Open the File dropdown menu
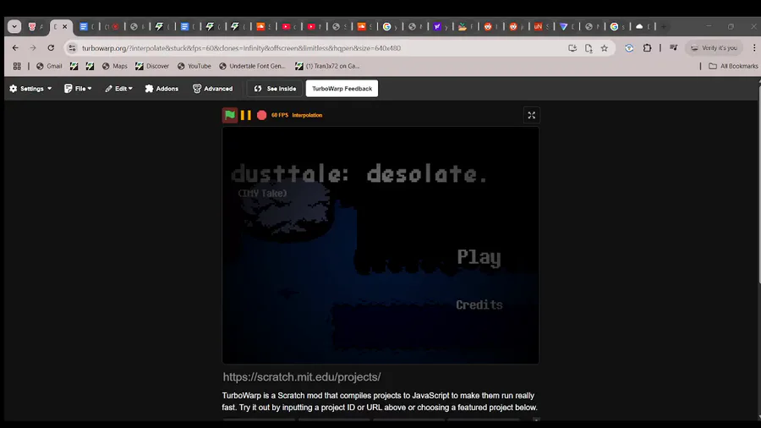 pyautogui.click(x=78, y=88)
